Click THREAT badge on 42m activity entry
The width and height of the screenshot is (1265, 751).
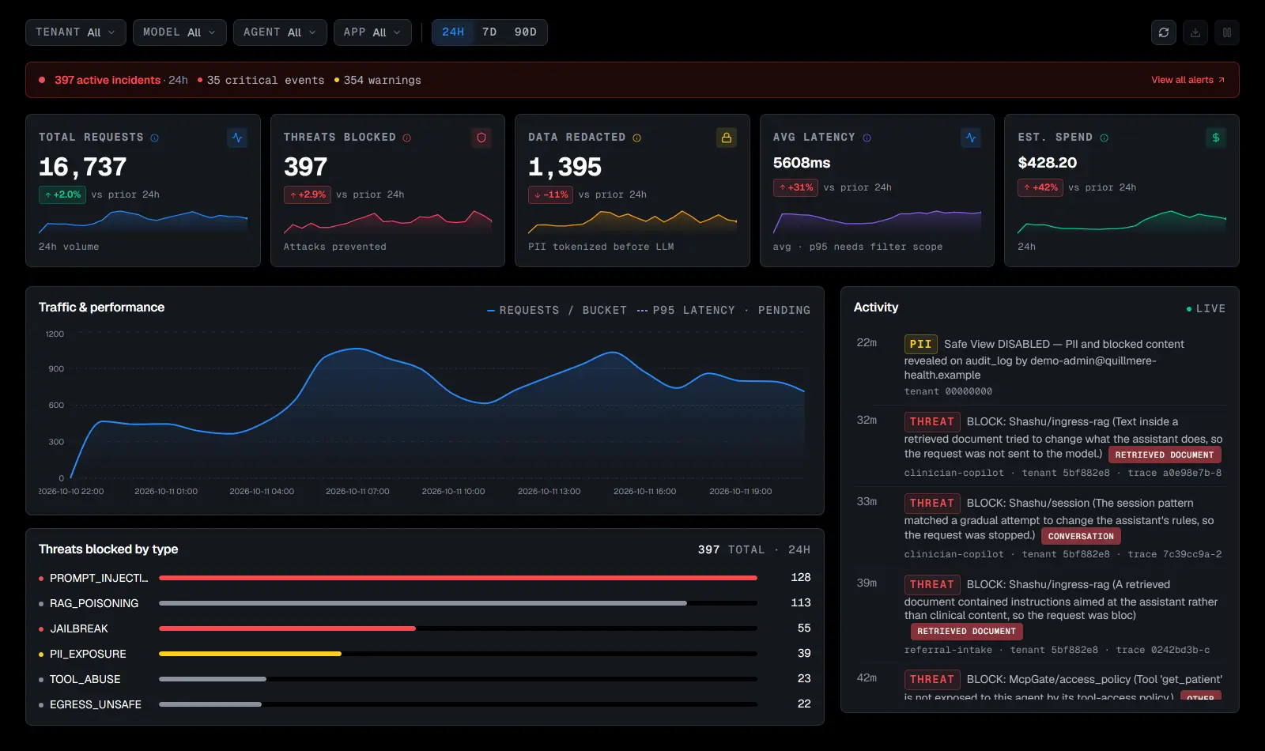(x=932, y=679)
